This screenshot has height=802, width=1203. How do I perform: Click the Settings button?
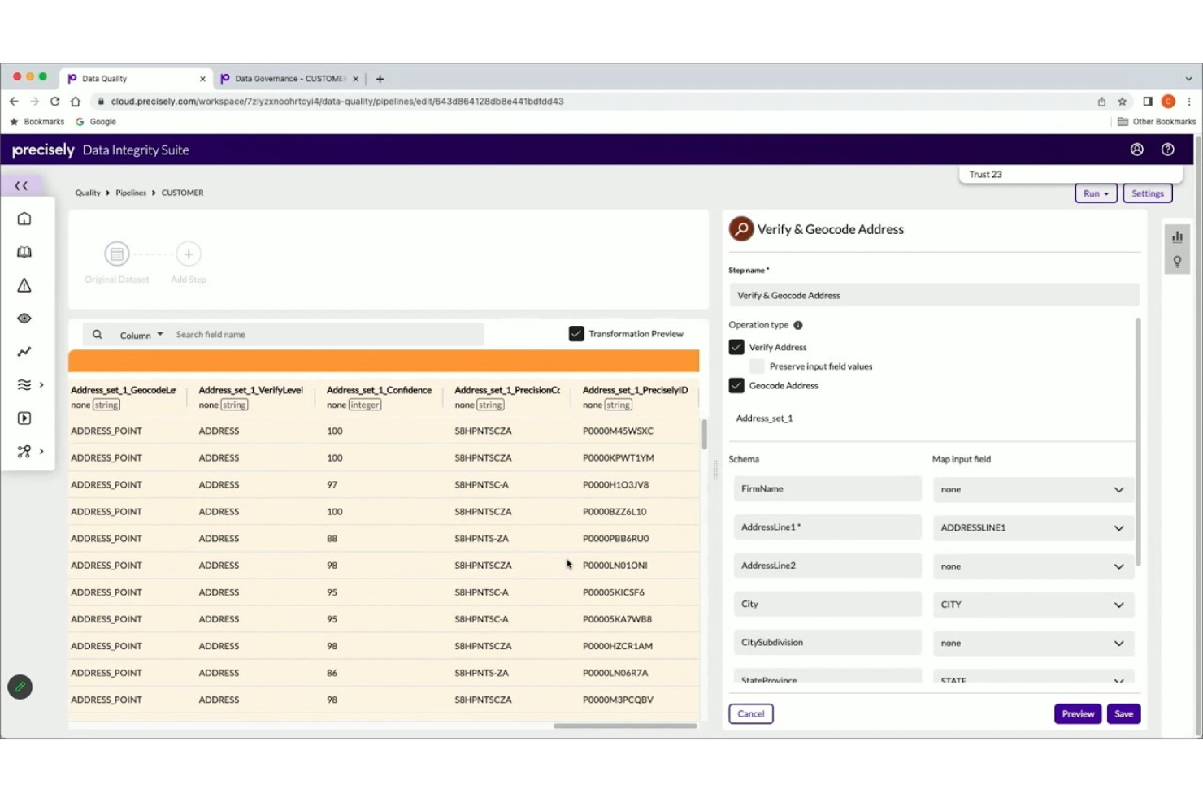(x=1148, y=193)
